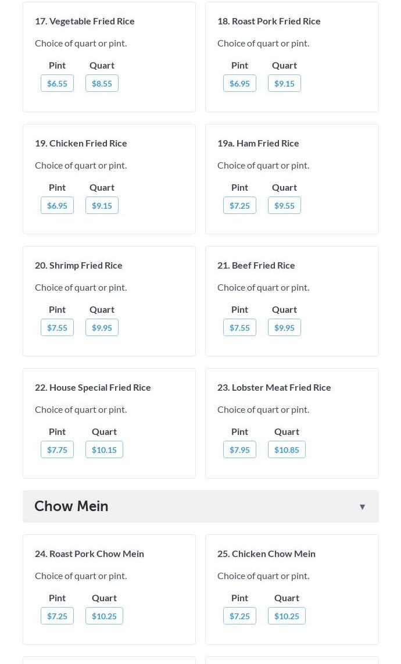Select Quart $10.85 Lobster Meat Fried Rice
Screen dimensions: 401x664
tap(287, 449)
